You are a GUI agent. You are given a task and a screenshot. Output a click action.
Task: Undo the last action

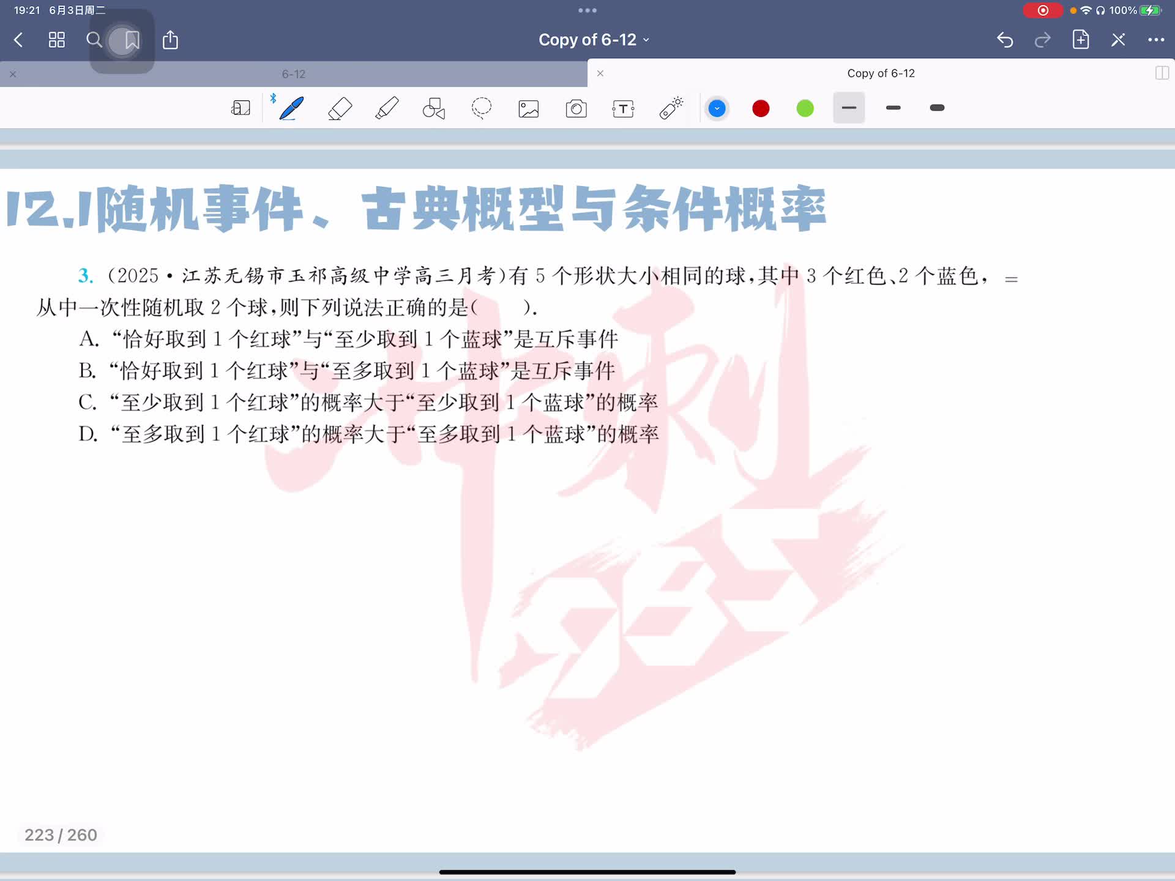pos(1004,40)
